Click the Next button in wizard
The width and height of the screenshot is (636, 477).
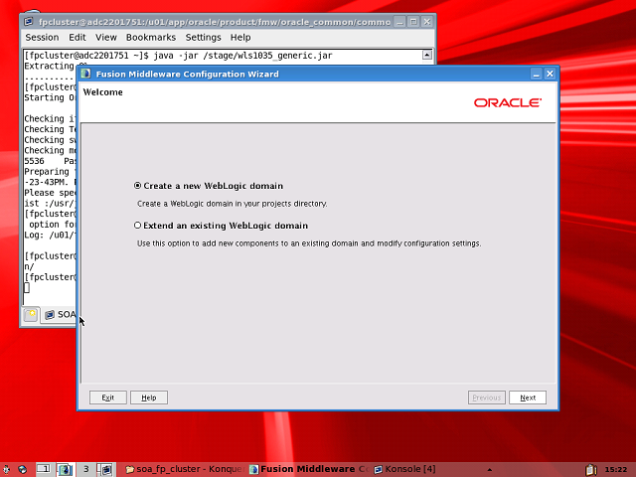click(528, 397)
